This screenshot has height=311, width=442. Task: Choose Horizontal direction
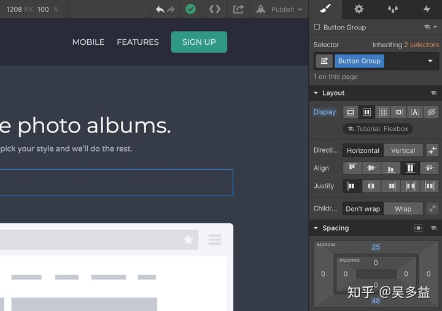(x=363, y=150)
